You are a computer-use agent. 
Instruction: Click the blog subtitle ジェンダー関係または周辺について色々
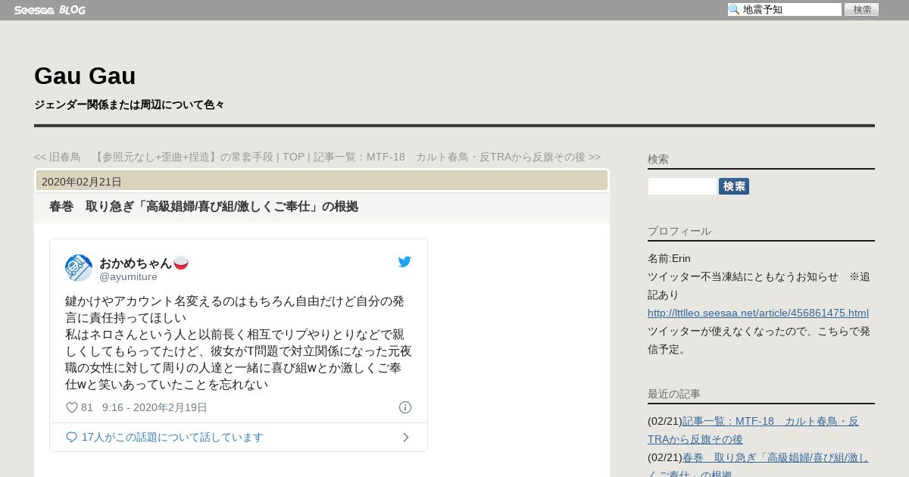click(129, 104)
